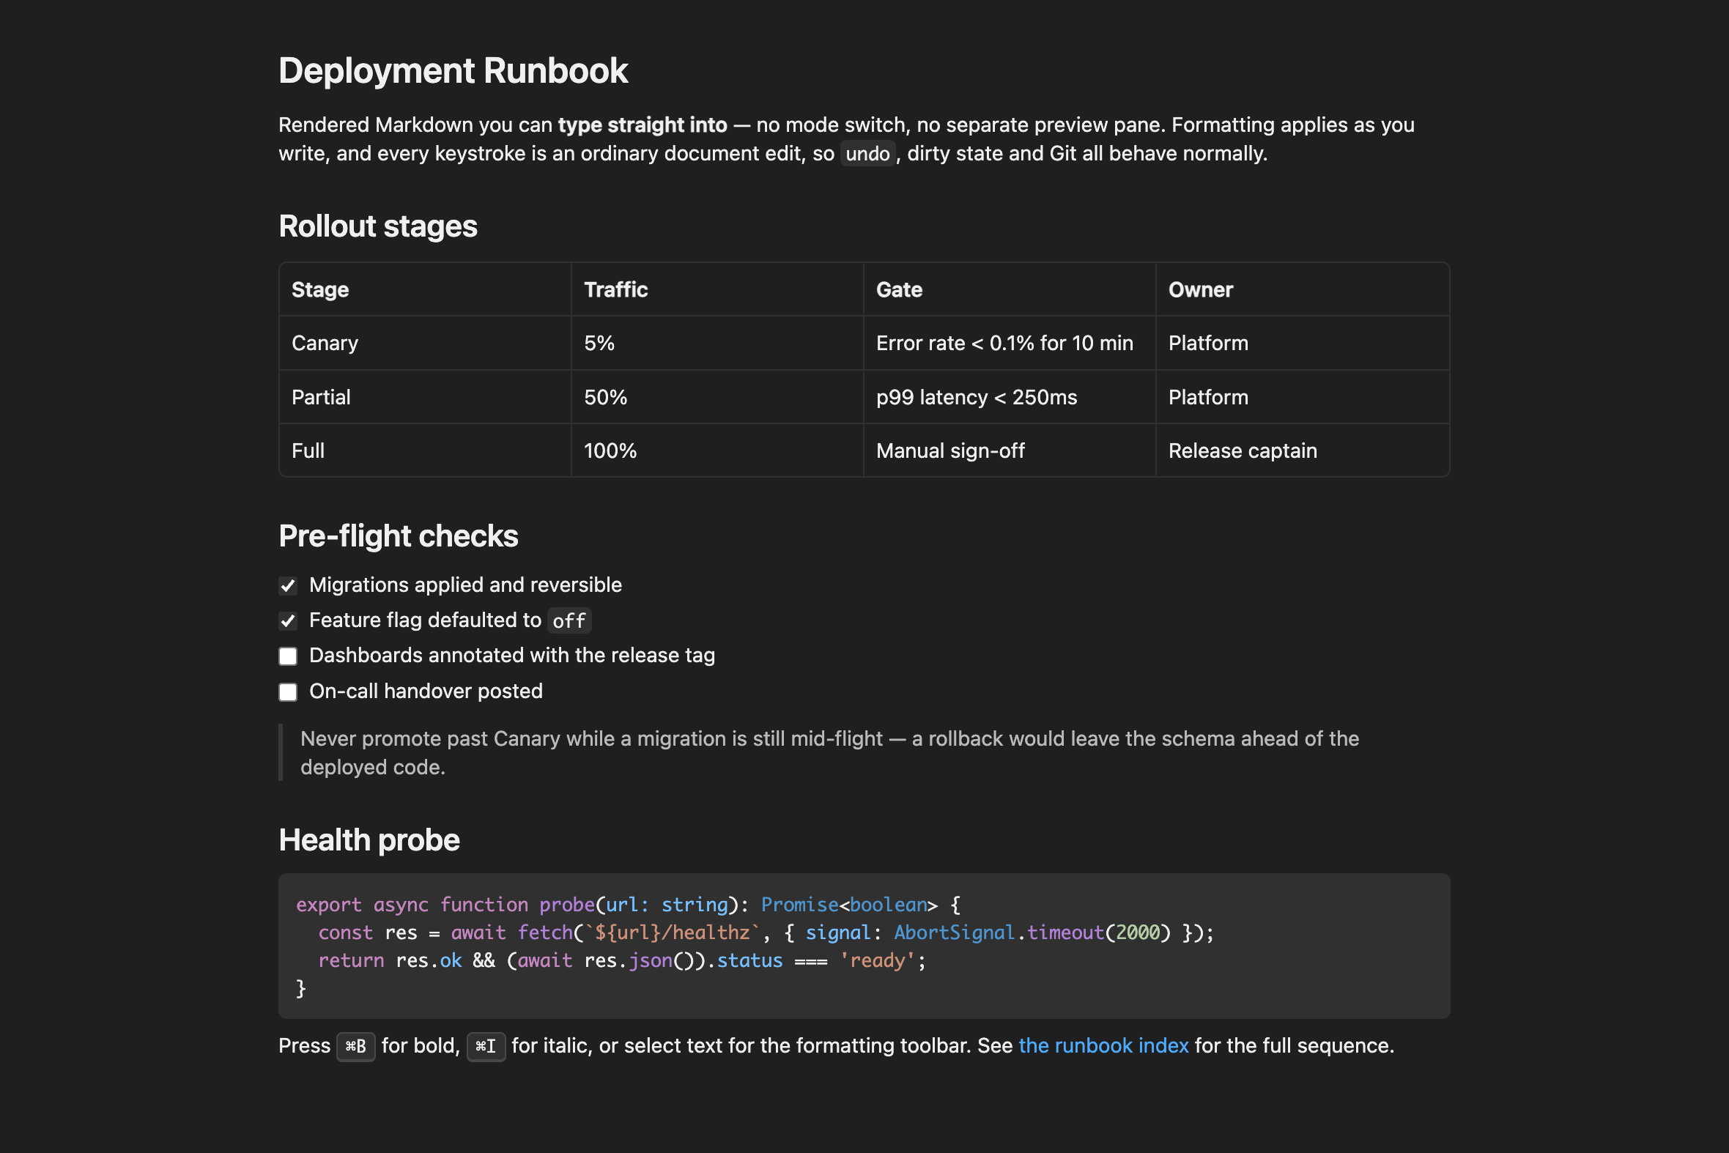
Task: Uncheck the 'Feature flag defaulted to off' checkbox
Action: pos(287,620)
